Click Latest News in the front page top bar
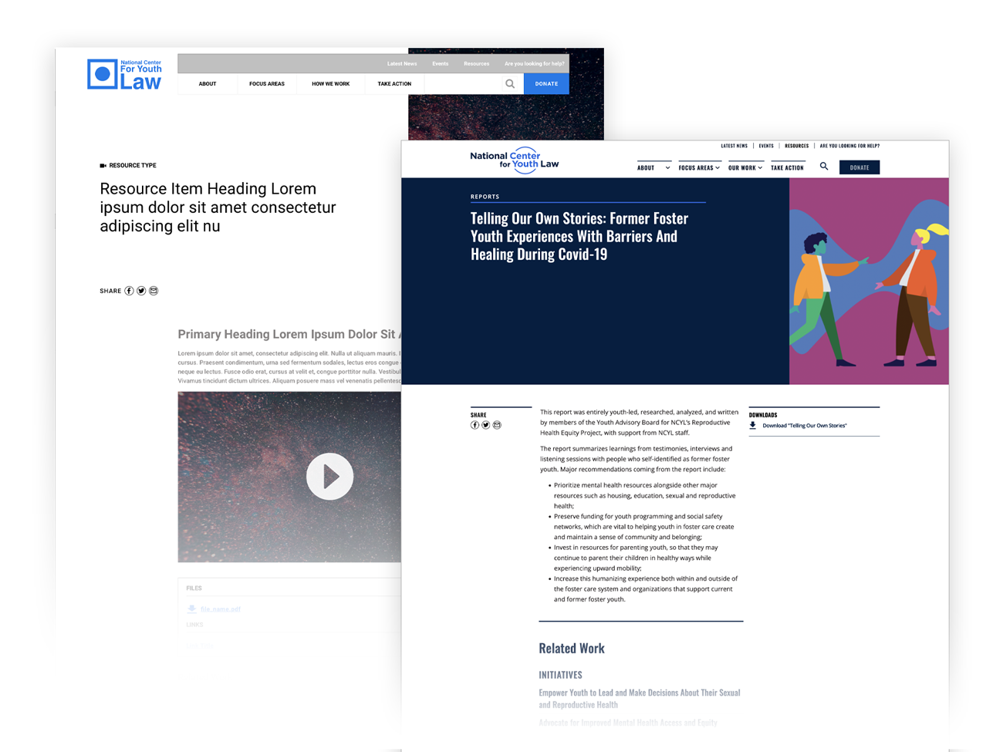This screenshot has width=1003, height=752. [734, 146]
